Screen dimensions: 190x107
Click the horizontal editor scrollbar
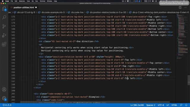click(x=95, y=102)
